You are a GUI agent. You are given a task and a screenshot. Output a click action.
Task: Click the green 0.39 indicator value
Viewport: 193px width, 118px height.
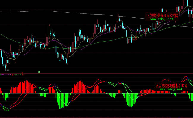(20, 74)
